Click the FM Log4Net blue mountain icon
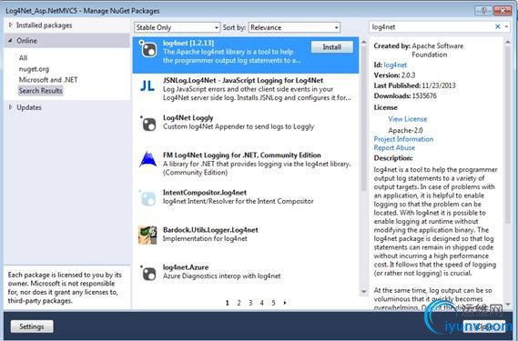This screenshot has width=518, height=341. click(147, 159)
